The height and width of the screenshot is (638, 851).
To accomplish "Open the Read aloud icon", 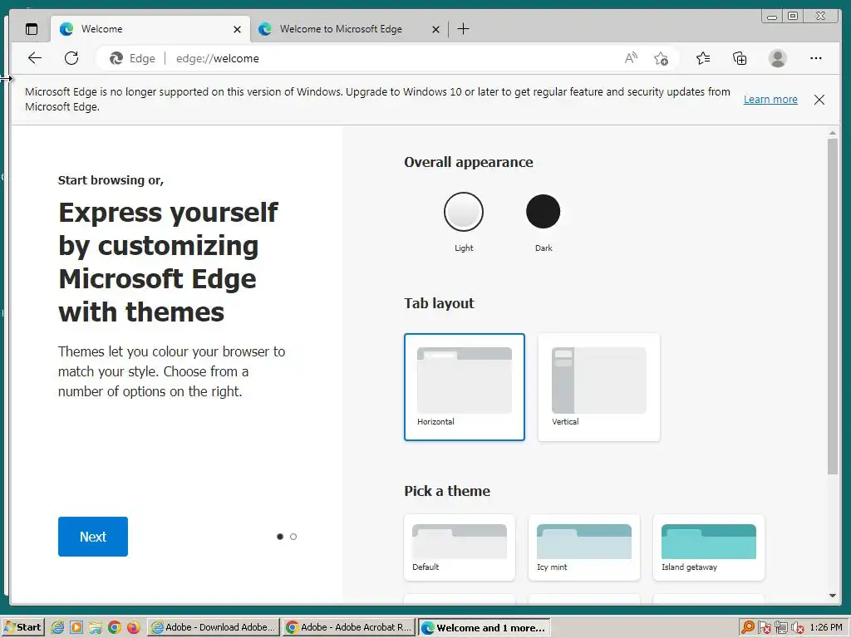I will (x=631, y=58).
